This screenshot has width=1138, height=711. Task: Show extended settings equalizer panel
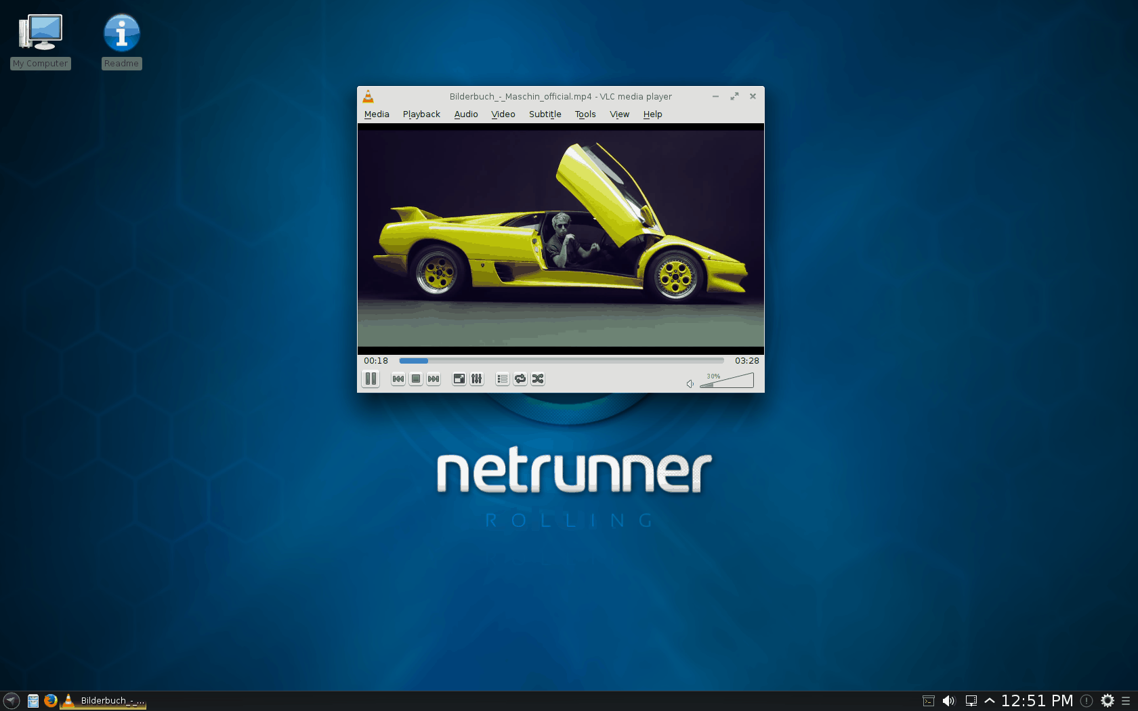(477, 379)
